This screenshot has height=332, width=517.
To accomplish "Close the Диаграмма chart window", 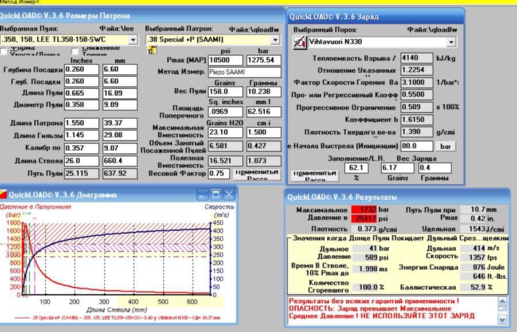I will pos(229,195).
